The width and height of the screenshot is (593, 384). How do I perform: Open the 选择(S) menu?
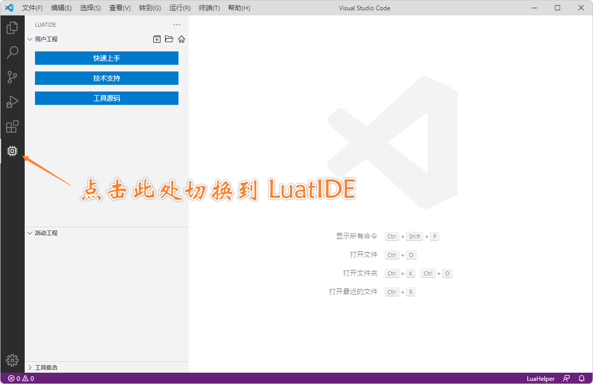[x=91, y=8]
